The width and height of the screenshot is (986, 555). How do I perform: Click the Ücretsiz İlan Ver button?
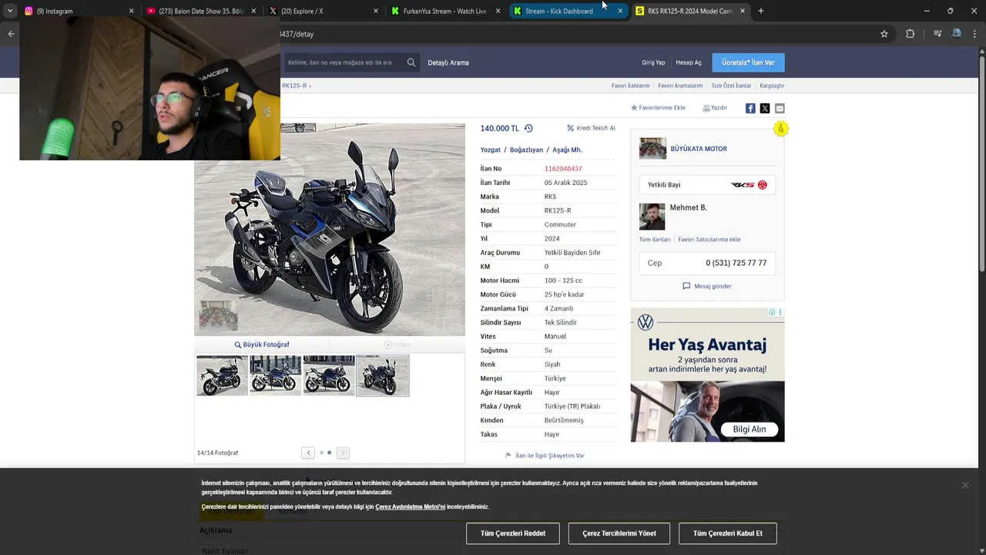coord(748,62)
